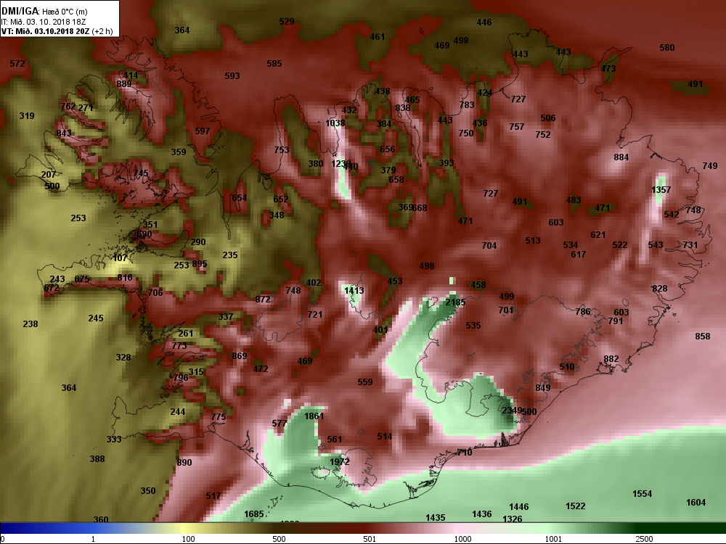726x544 pixels.
Task: Click the map value '882'
Action: (x=611, y=359)
